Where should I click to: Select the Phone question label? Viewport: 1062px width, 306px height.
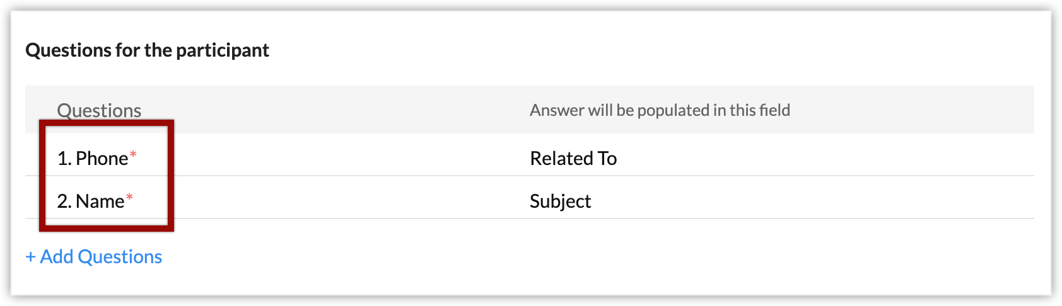[102, 159]
